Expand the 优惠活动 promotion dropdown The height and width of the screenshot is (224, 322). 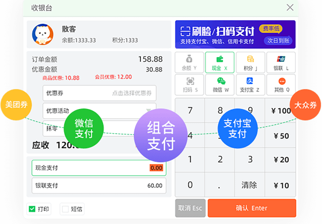pyautogui.click(x=99, y=111)
